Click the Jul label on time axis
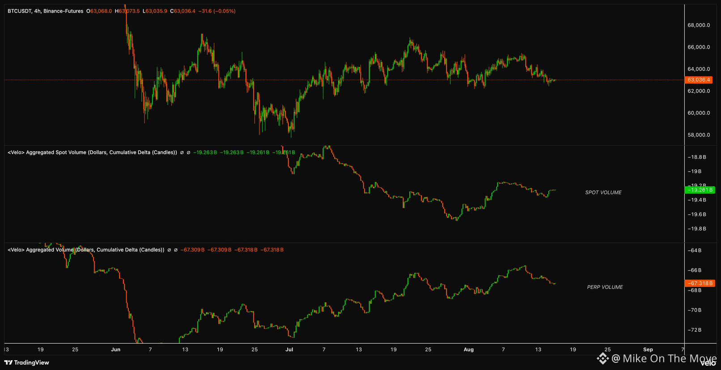This screenshot has height=370, width=721. tap(289, 349)
